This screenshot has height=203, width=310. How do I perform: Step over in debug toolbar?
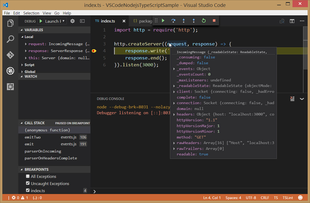pos(173,21)
